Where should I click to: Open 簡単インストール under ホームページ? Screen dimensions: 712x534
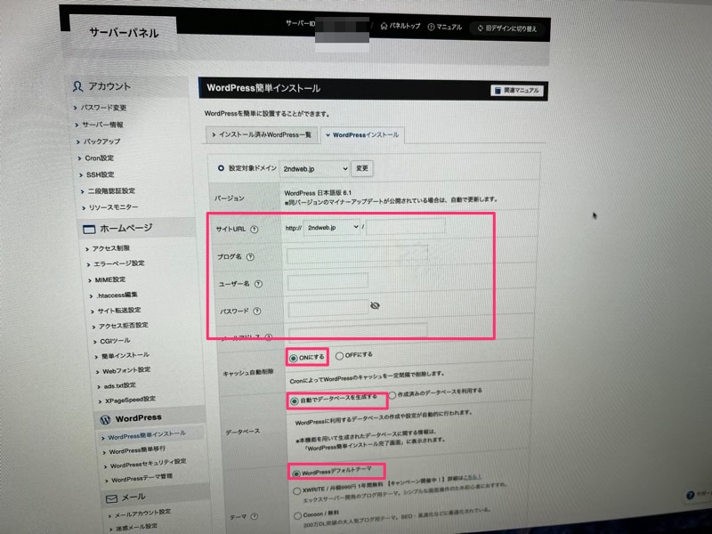click(125, 355)
